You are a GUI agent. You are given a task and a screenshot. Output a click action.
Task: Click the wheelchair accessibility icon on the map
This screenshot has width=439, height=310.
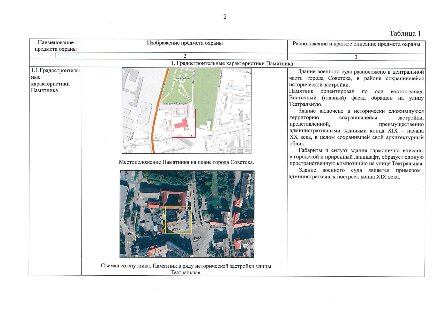pyautogui.click(x=191, y=136)
